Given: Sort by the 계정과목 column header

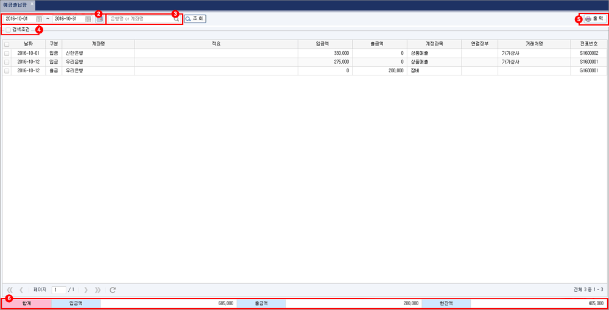Looking at the screenshot, I should [434, 44].
